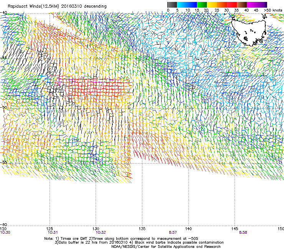Click the '120' longitude axis label
284x249 pixels.
3,229
